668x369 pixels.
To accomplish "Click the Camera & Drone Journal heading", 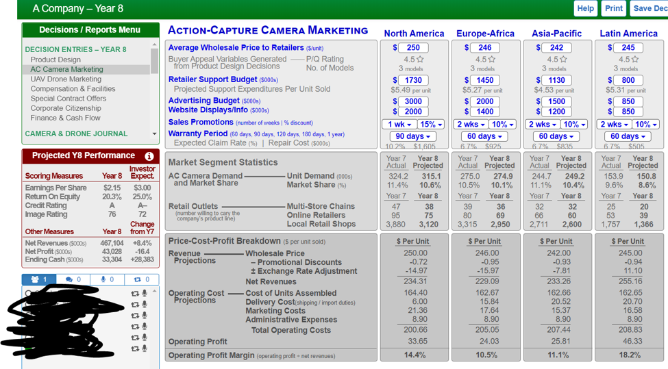I will point(76,133).
